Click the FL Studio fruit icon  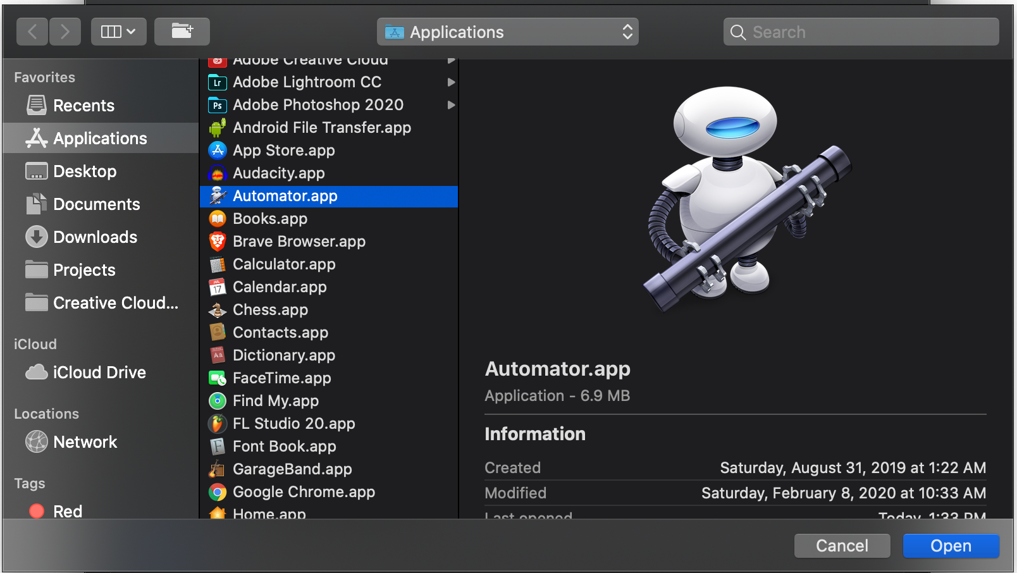218,424
